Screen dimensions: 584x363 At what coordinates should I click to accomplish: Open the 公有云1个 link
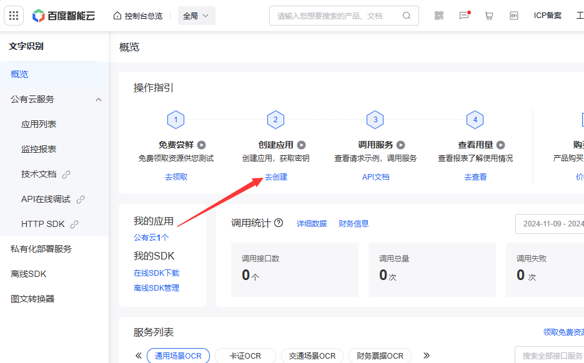click(x=151, y=237)
